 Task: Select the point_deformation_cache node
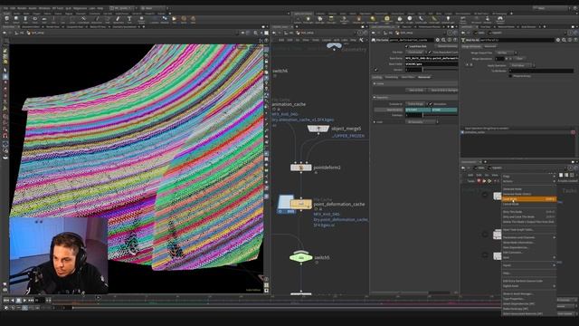(301, 204)
